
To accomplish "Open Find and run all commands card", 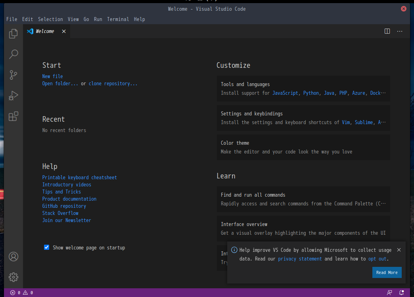I will pos(303,199).
